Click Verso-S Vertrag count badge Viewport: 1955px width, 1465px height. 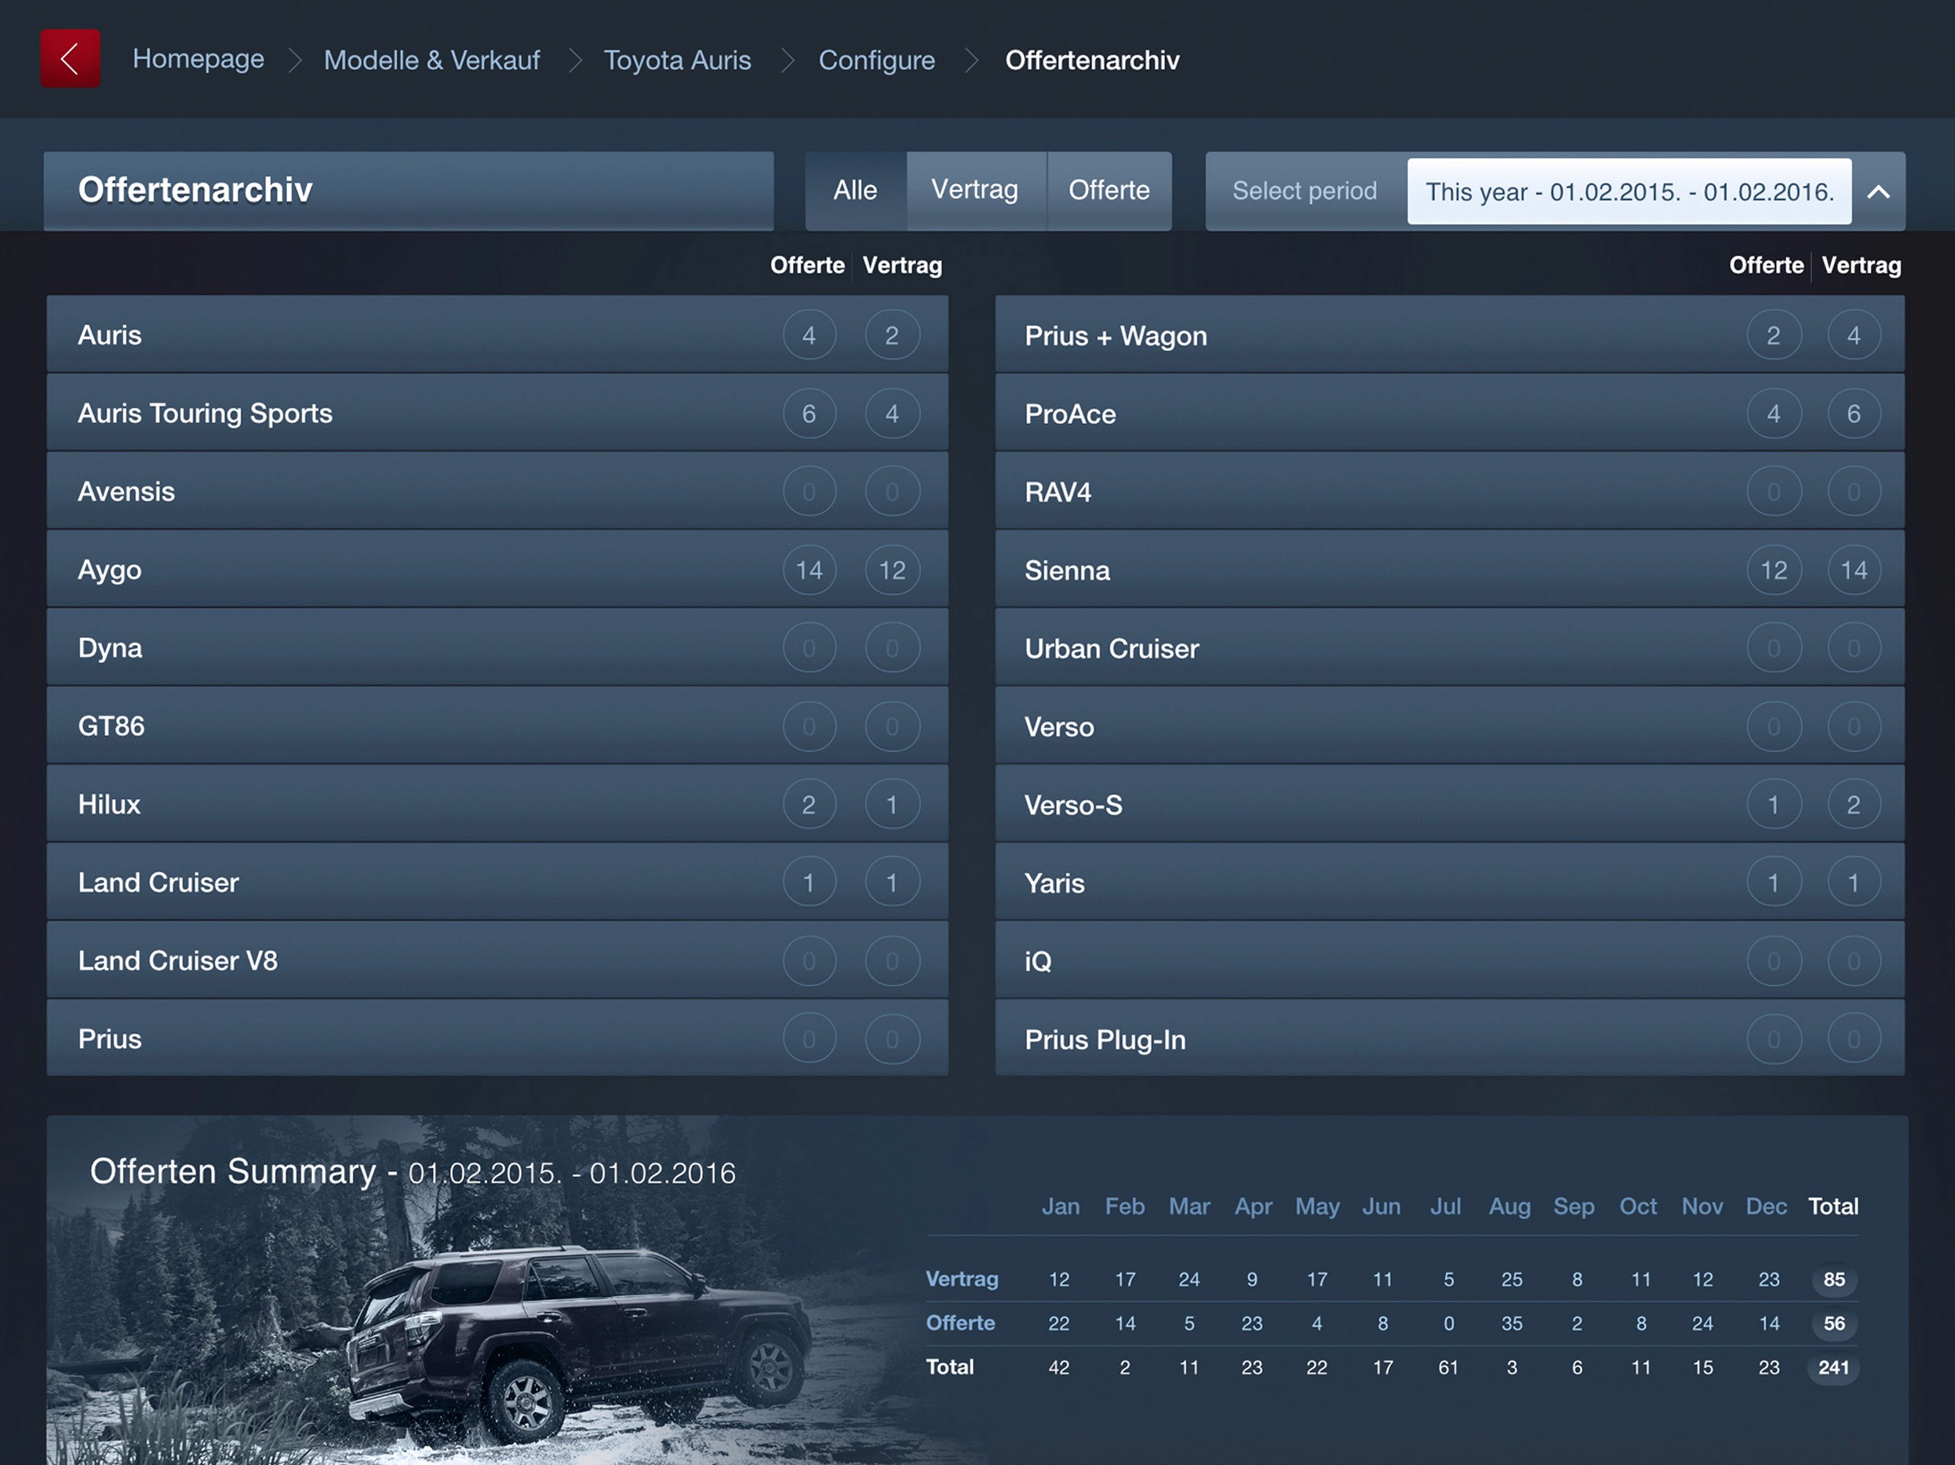tap(1853, 805)
